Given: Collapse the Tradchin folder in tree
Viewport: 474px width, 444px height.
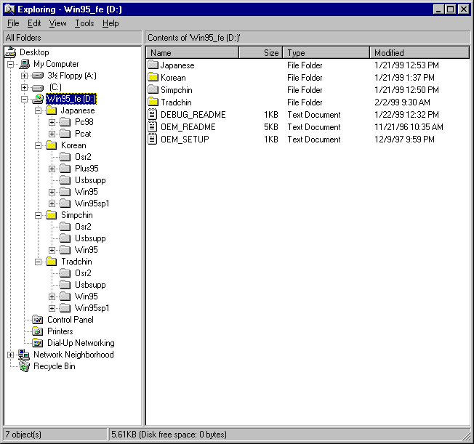Looking at the screenshot, I should [x=39, y=262].
